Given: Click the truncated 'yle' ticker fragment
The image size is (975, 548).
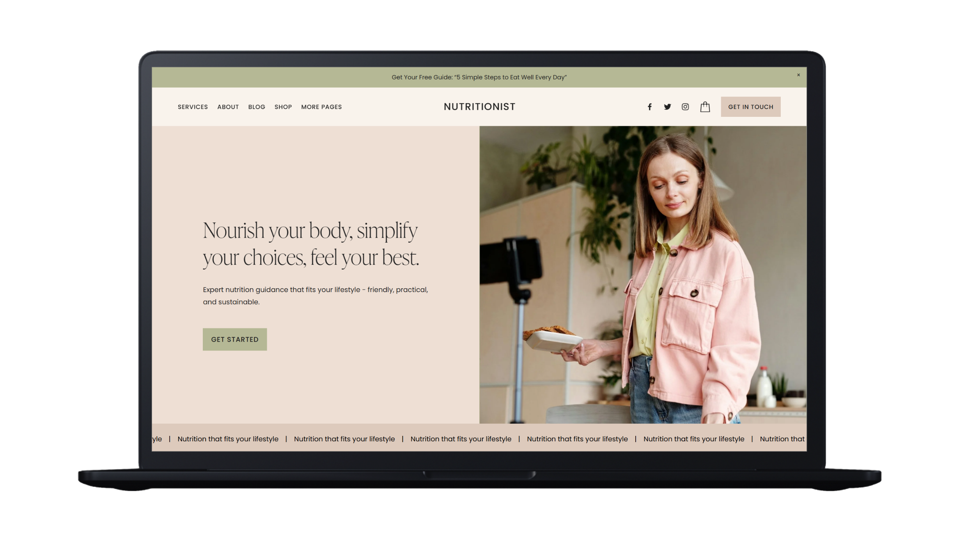Looking at the screenshot, I should pyautogui.click(x=157, y=439).
